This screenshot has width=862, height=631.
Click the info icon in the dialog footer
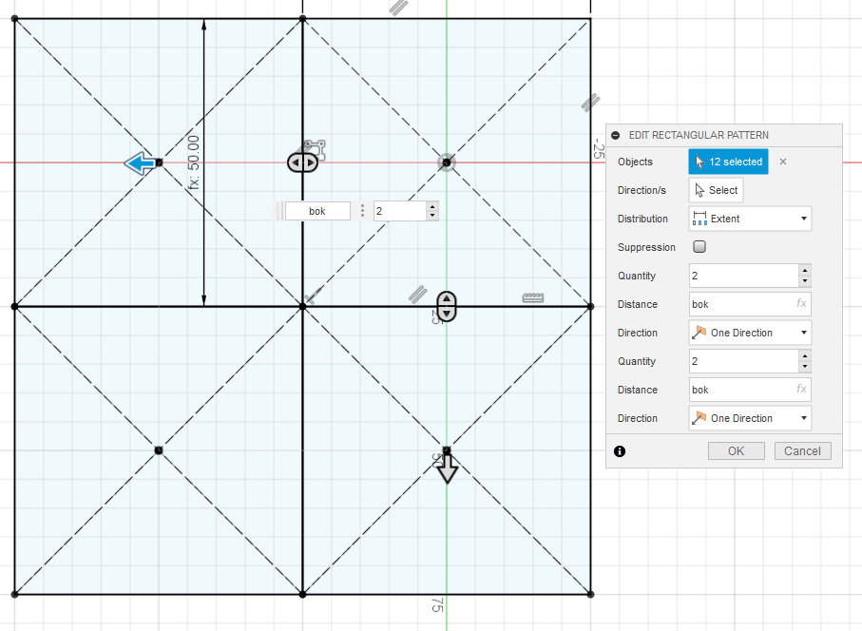point(620,451)
